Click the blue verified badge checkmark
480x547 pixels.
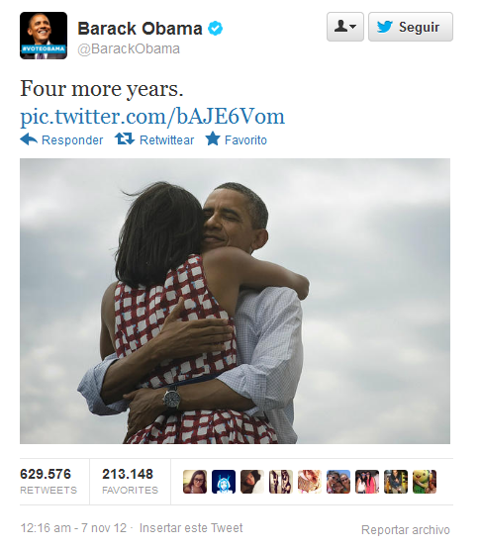coord(216,29)
